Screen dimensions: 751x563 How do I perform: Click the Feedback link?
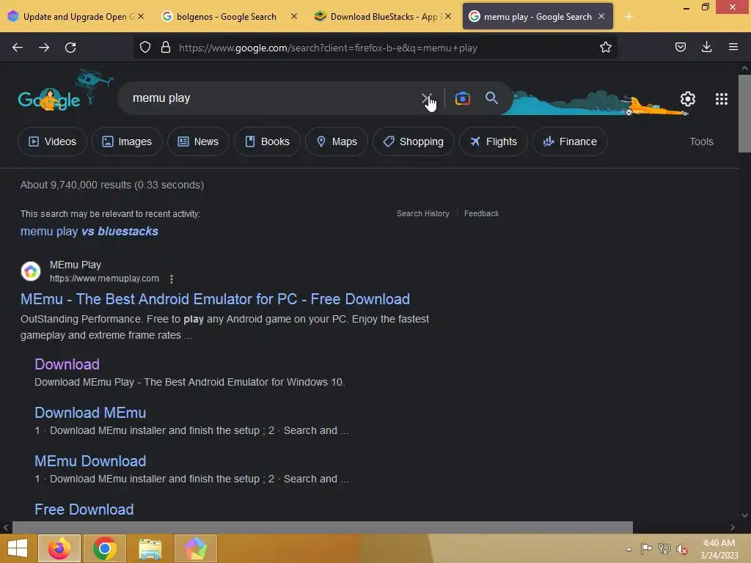coord(481,213)
